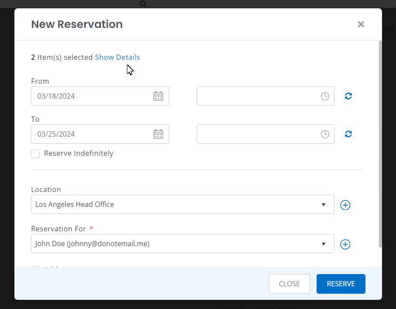This screenshot has height=309, width=396.
Task: Close the New Reservation dialog with X
Action: click(361, 24)
